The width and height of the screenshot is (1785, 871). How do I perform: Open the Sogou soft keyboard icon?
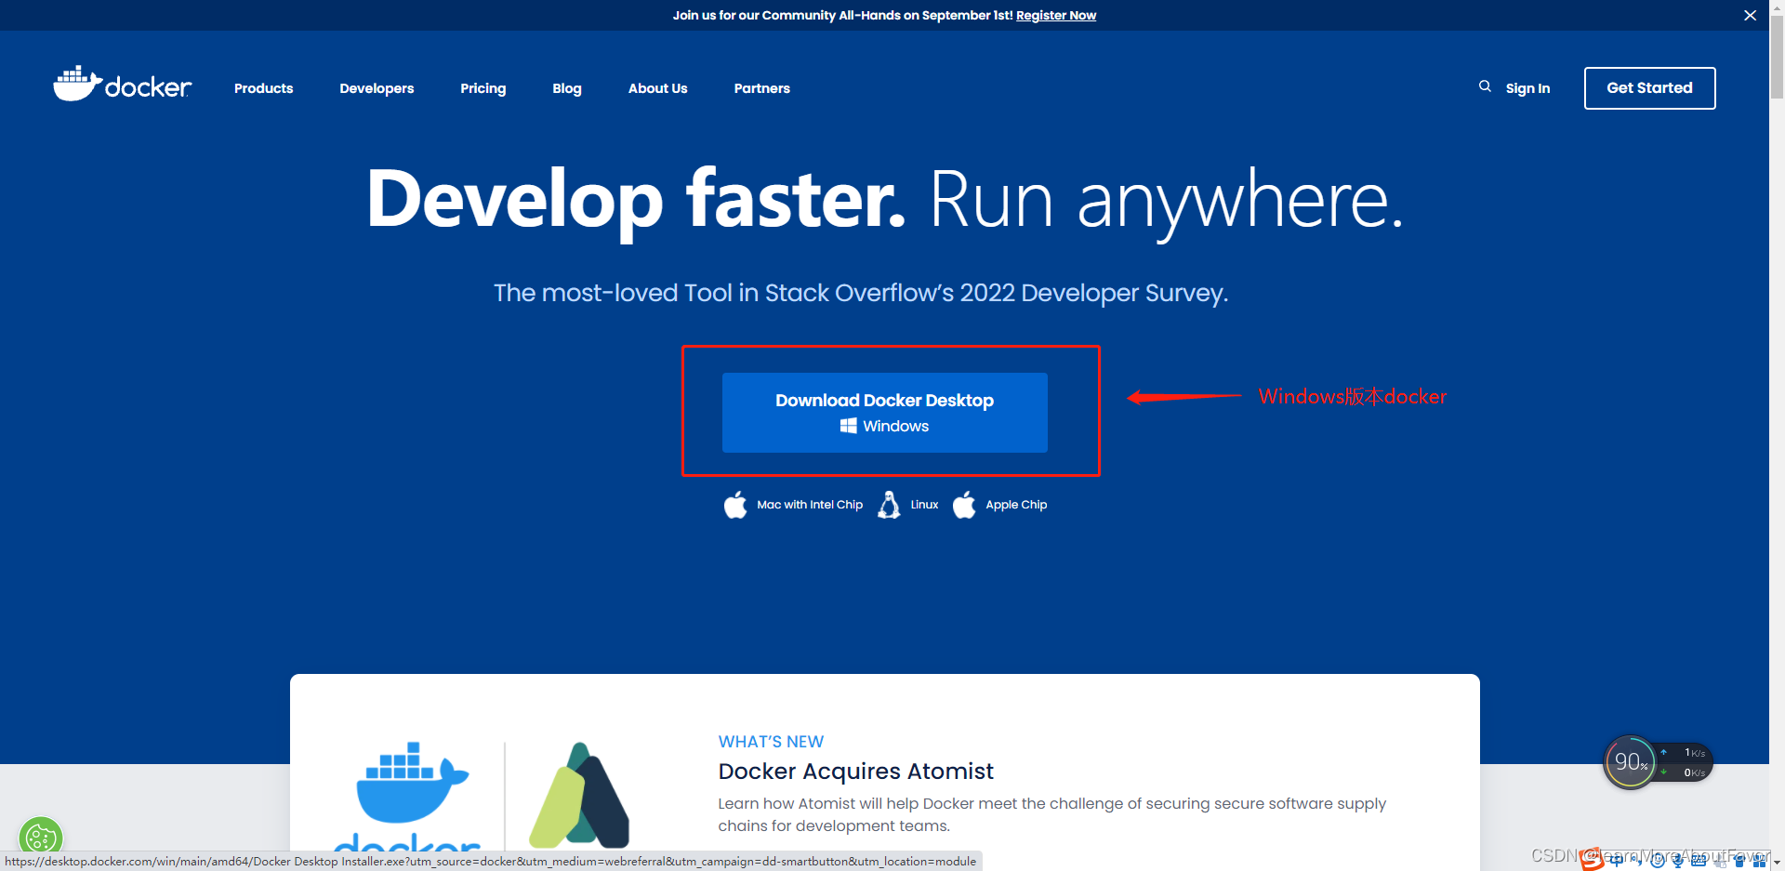point(1699,861)
